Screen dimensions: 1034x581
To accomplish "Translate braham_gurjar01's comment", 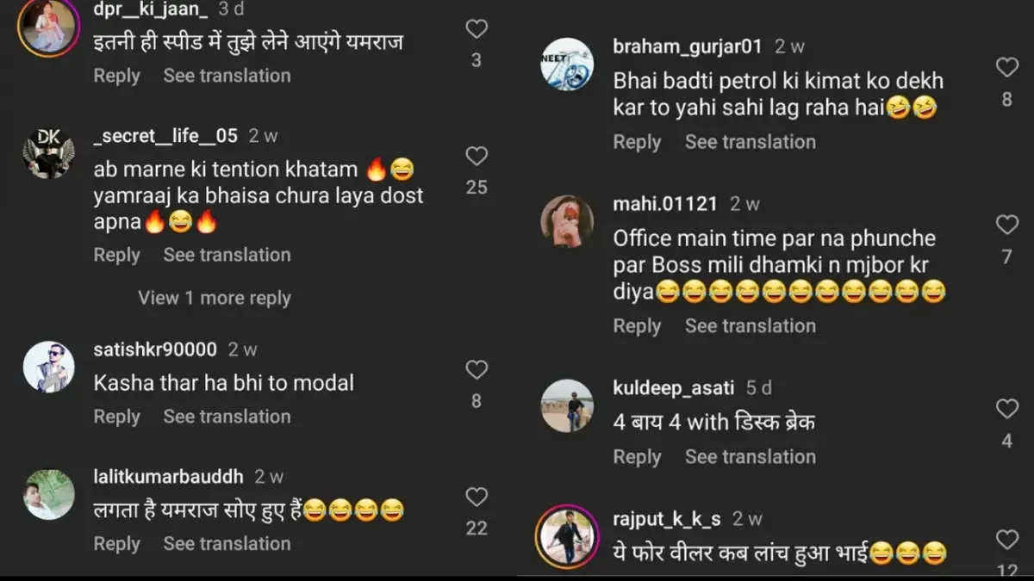I will (x=750, y=142).
